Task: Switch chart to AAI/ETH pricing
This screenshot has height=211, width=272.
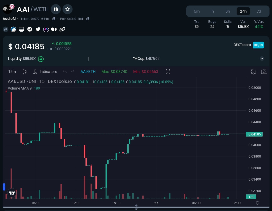Action: tap(88, 71)
